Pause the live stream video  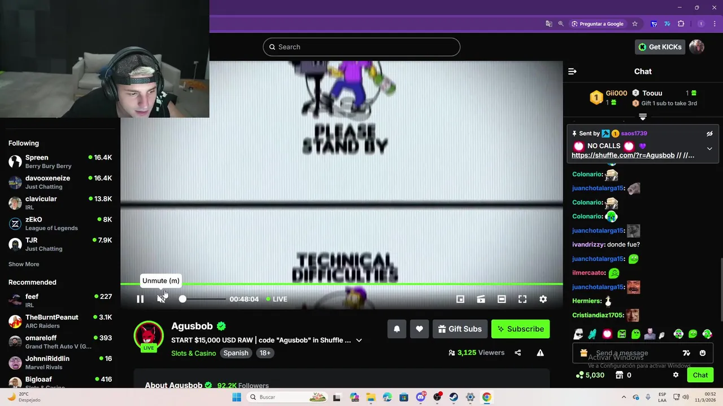point(140,299)
